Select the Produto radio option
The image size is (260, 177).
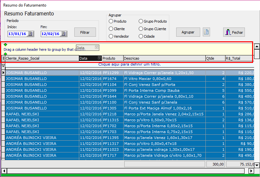[111, 21]
